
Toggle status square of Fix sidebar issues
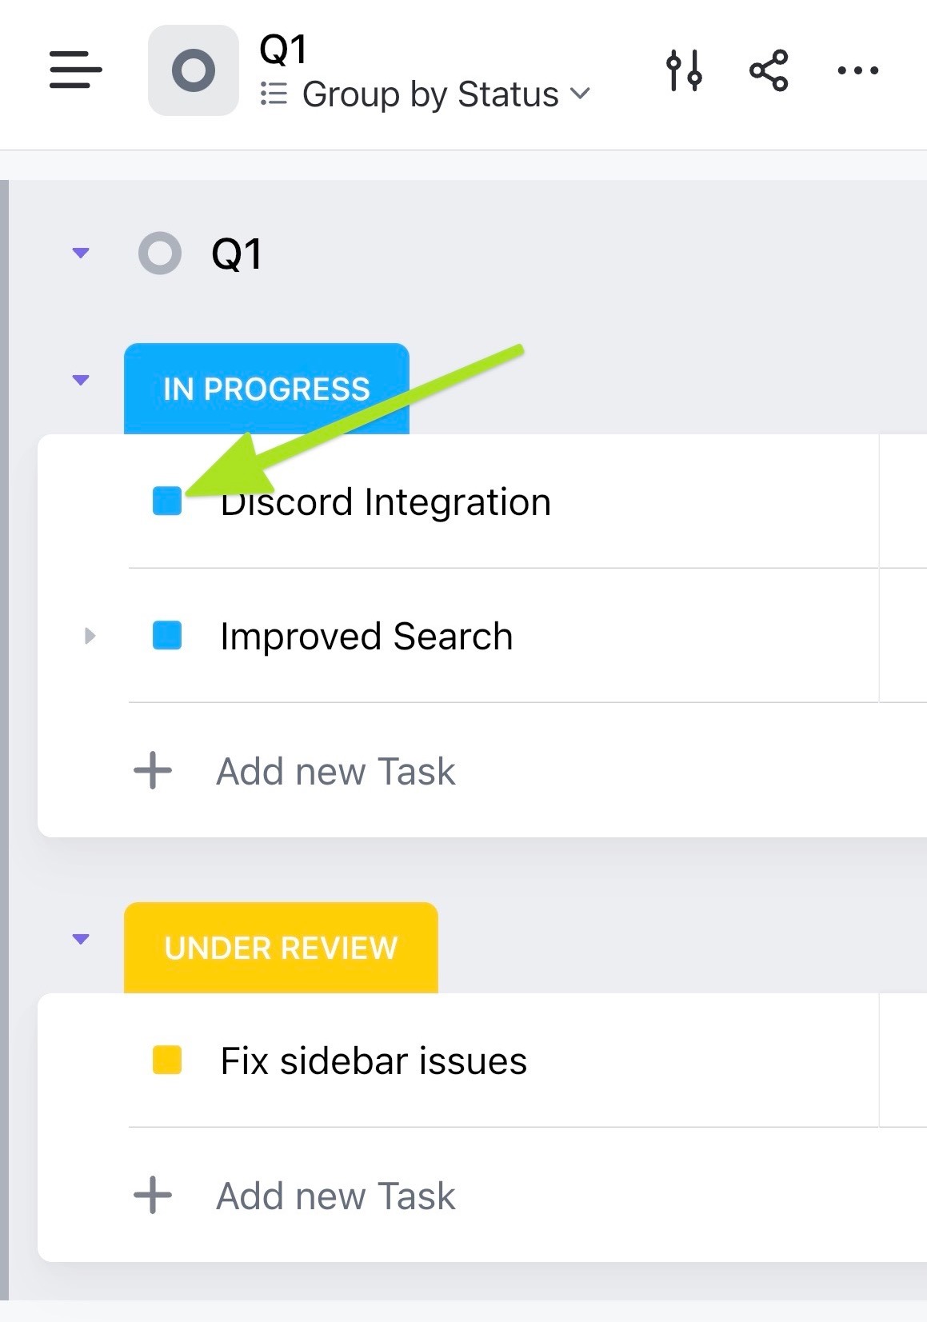click(x=167, y=1060)
